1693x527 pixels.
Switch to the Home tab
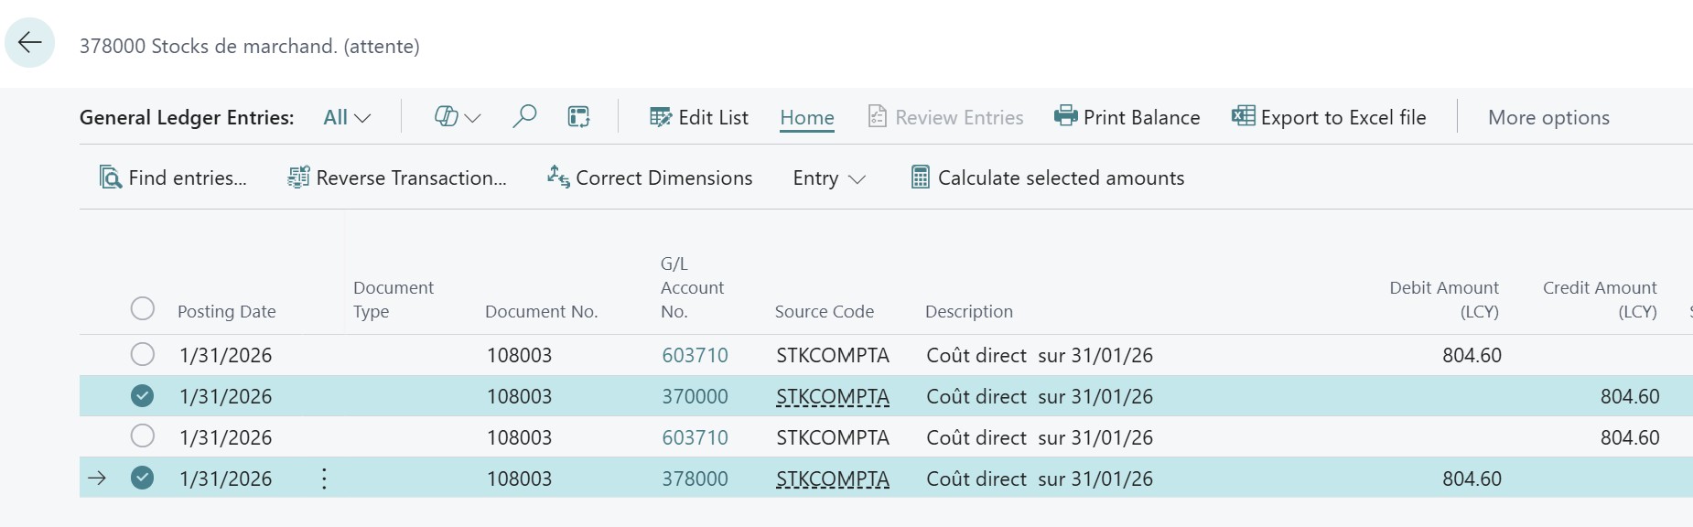point(806,117)
